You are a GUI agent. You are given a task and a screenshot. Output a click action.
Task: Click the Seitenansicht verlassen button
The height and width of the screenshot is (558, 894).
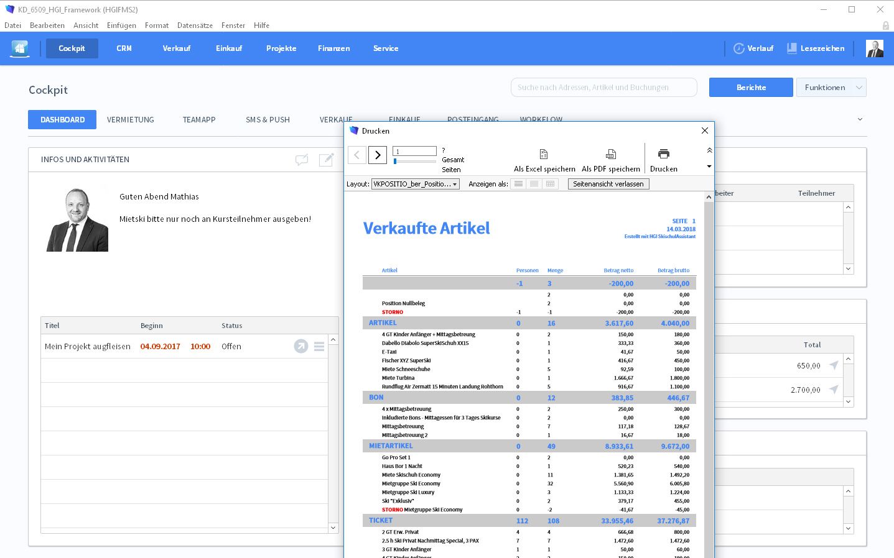608,184
